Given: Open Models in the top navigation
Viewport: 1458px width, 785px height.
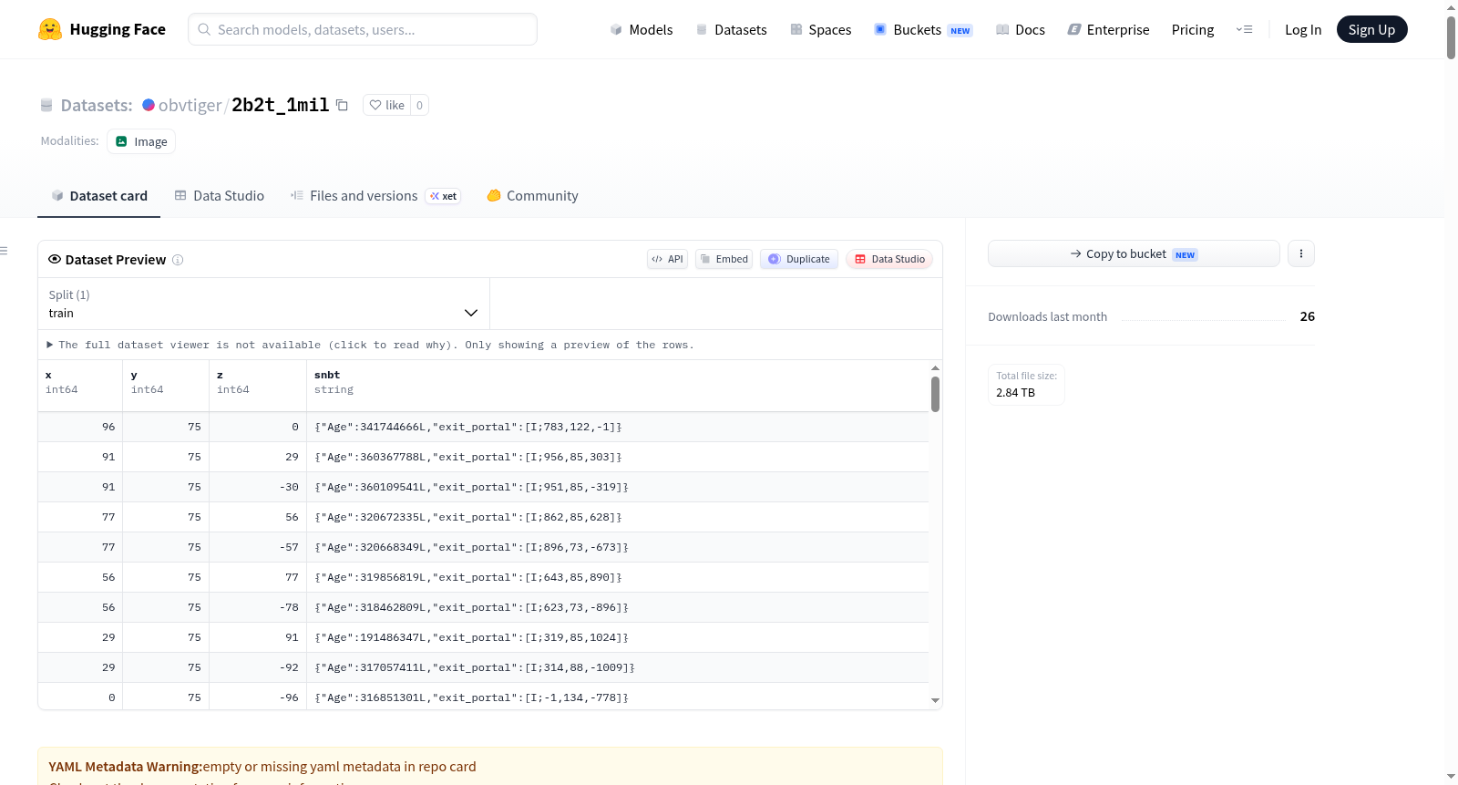Looking at the screenshot, I should (x=642, y=29).
